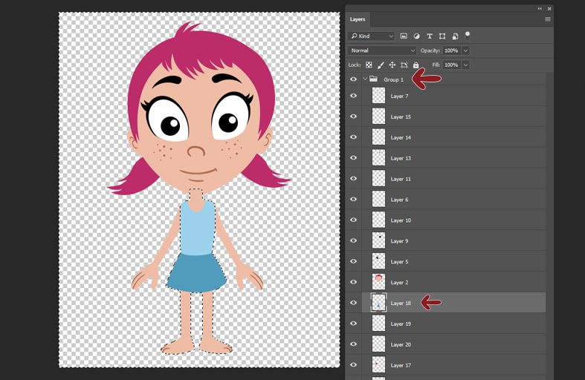Image resolution: width=585 pixels, height=380 pixels.
Task: Select the Layers tab
Action: [x=358, y=19]
